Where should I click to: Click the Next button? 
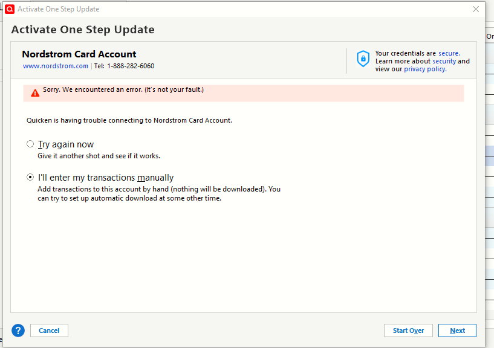tap(457, 330)
